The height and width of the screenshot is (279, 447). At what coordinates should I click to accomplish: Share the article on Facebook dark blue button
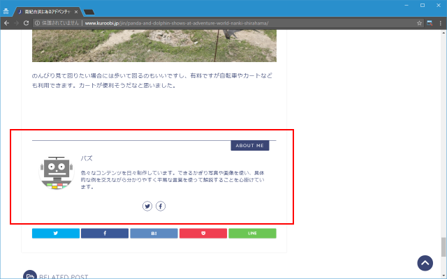coord(105,233)
